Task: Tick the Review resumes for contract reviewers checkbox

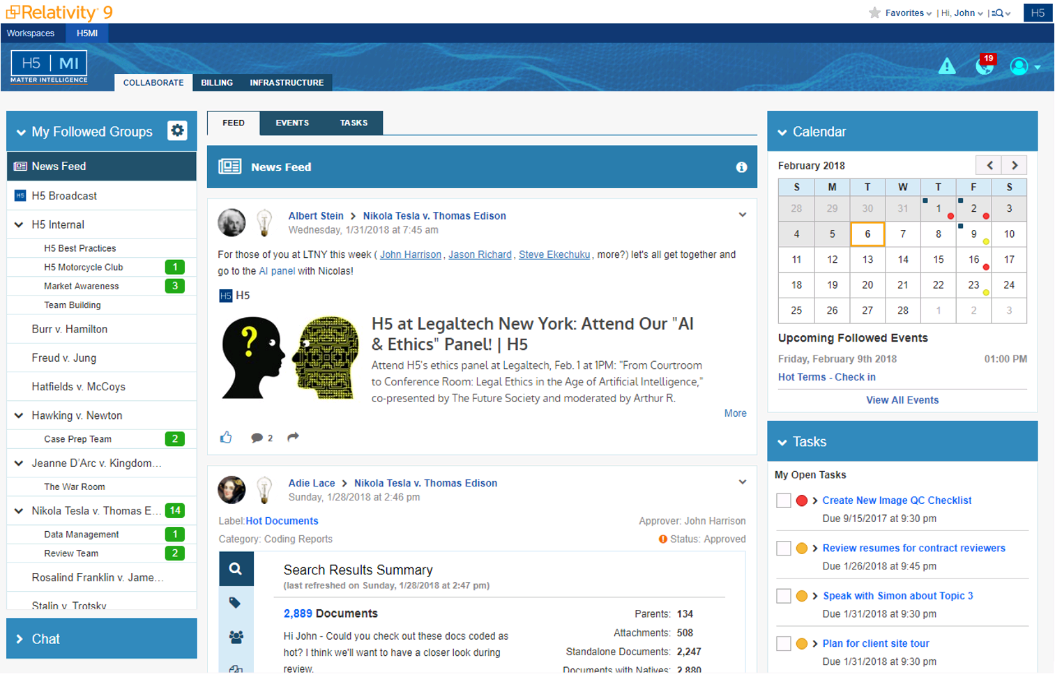Action: click(x=784, y=549)
